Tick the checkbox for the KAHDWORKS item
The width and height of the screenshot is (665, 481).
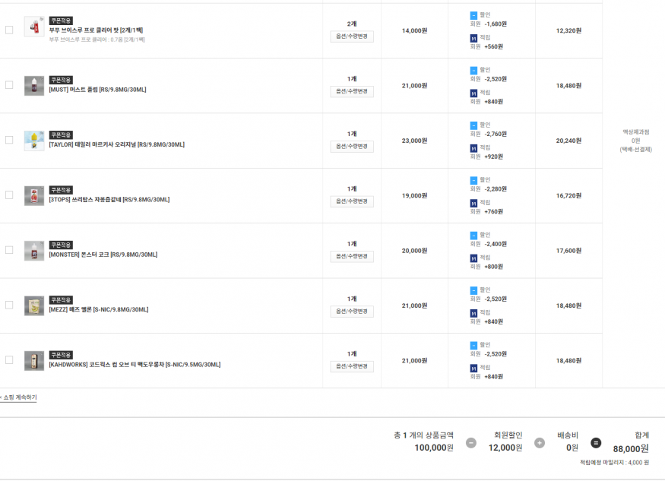click(x=9, y=360)
